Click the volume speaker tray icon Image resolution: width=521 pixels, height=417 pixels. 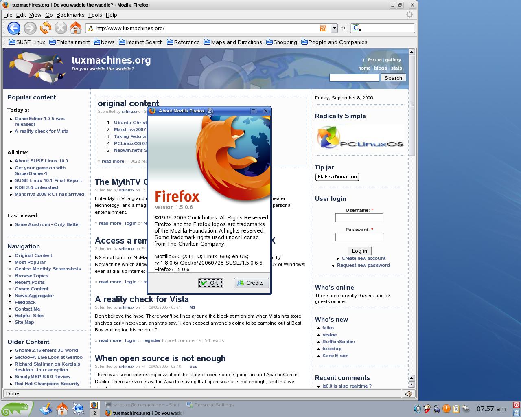pyautogui.click(x=417, y=409)
